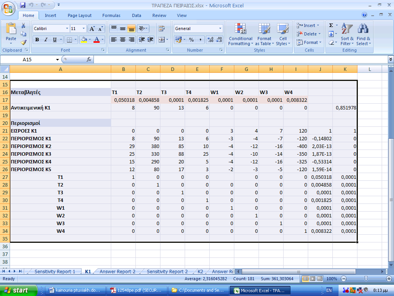Align text to the right
The width and height of the screenshot is (394, 296).
pyautogui.click(x=132, y=40)
